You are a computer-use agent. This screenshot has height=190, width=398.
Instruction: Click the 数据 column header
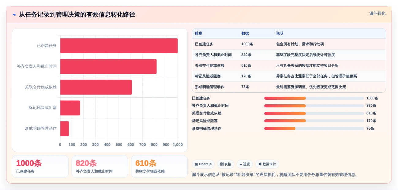tap(245, 33)
